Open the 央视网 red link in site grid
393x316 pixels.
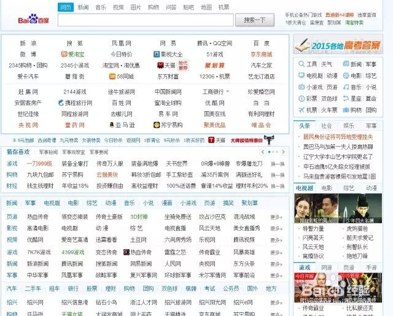28,125
